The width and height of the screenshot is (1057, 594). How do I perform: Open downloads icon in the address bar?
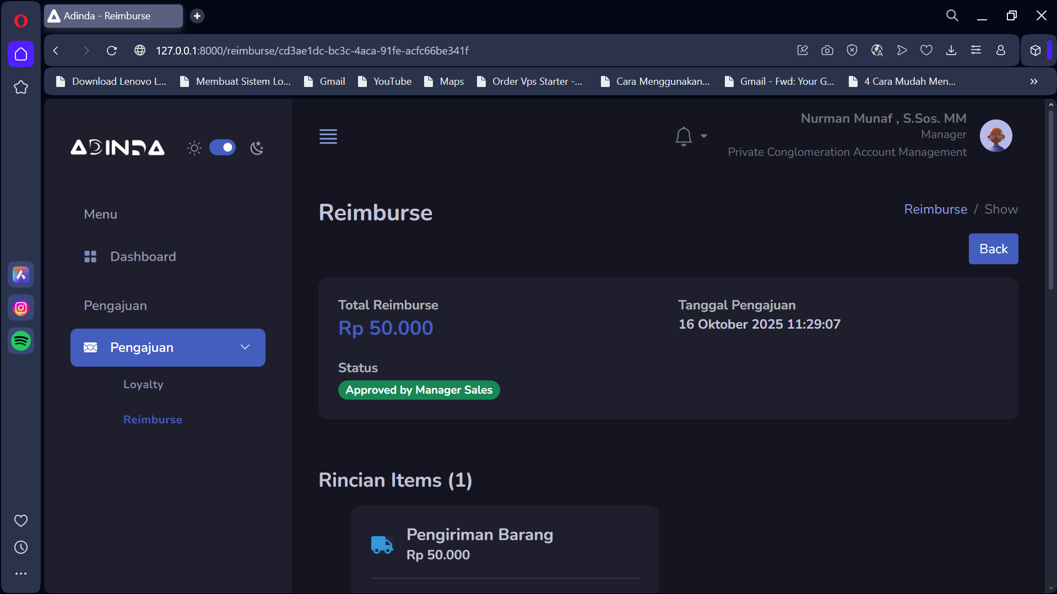pos(951,51)
